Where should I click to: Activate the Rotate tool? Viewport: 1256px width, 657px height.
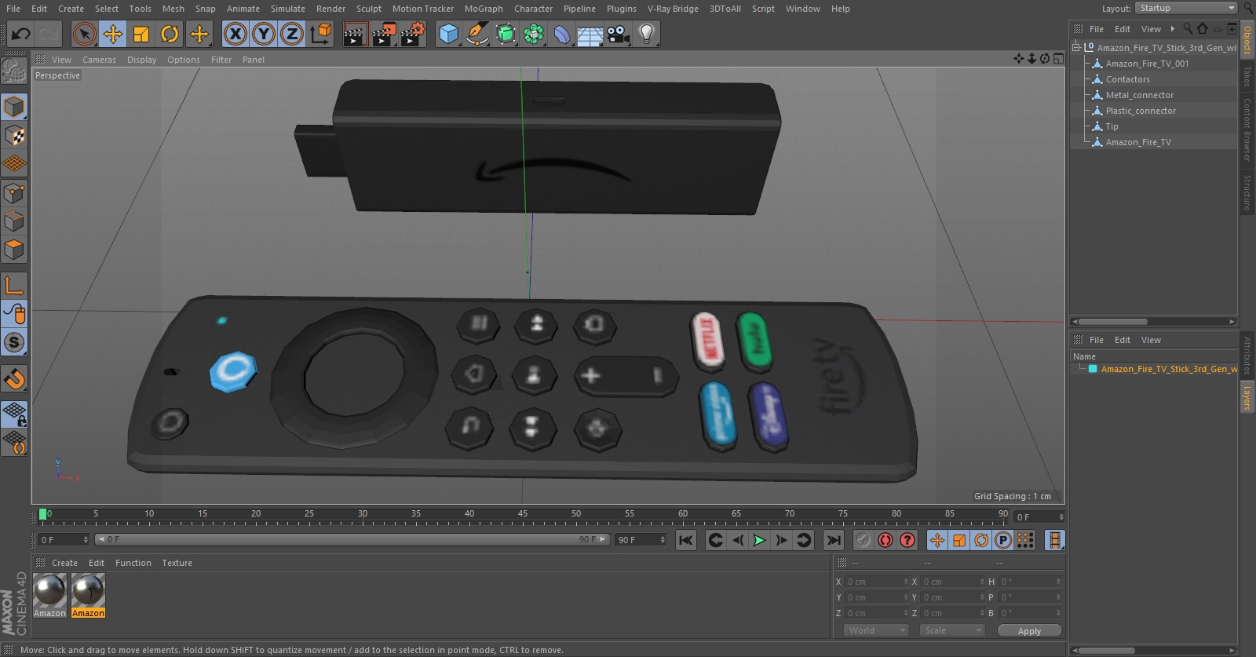[x=170, y=34]
